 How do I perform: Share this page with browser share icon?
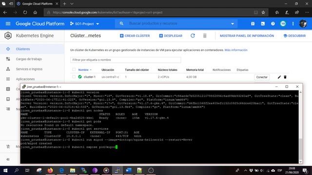[297, 12]
